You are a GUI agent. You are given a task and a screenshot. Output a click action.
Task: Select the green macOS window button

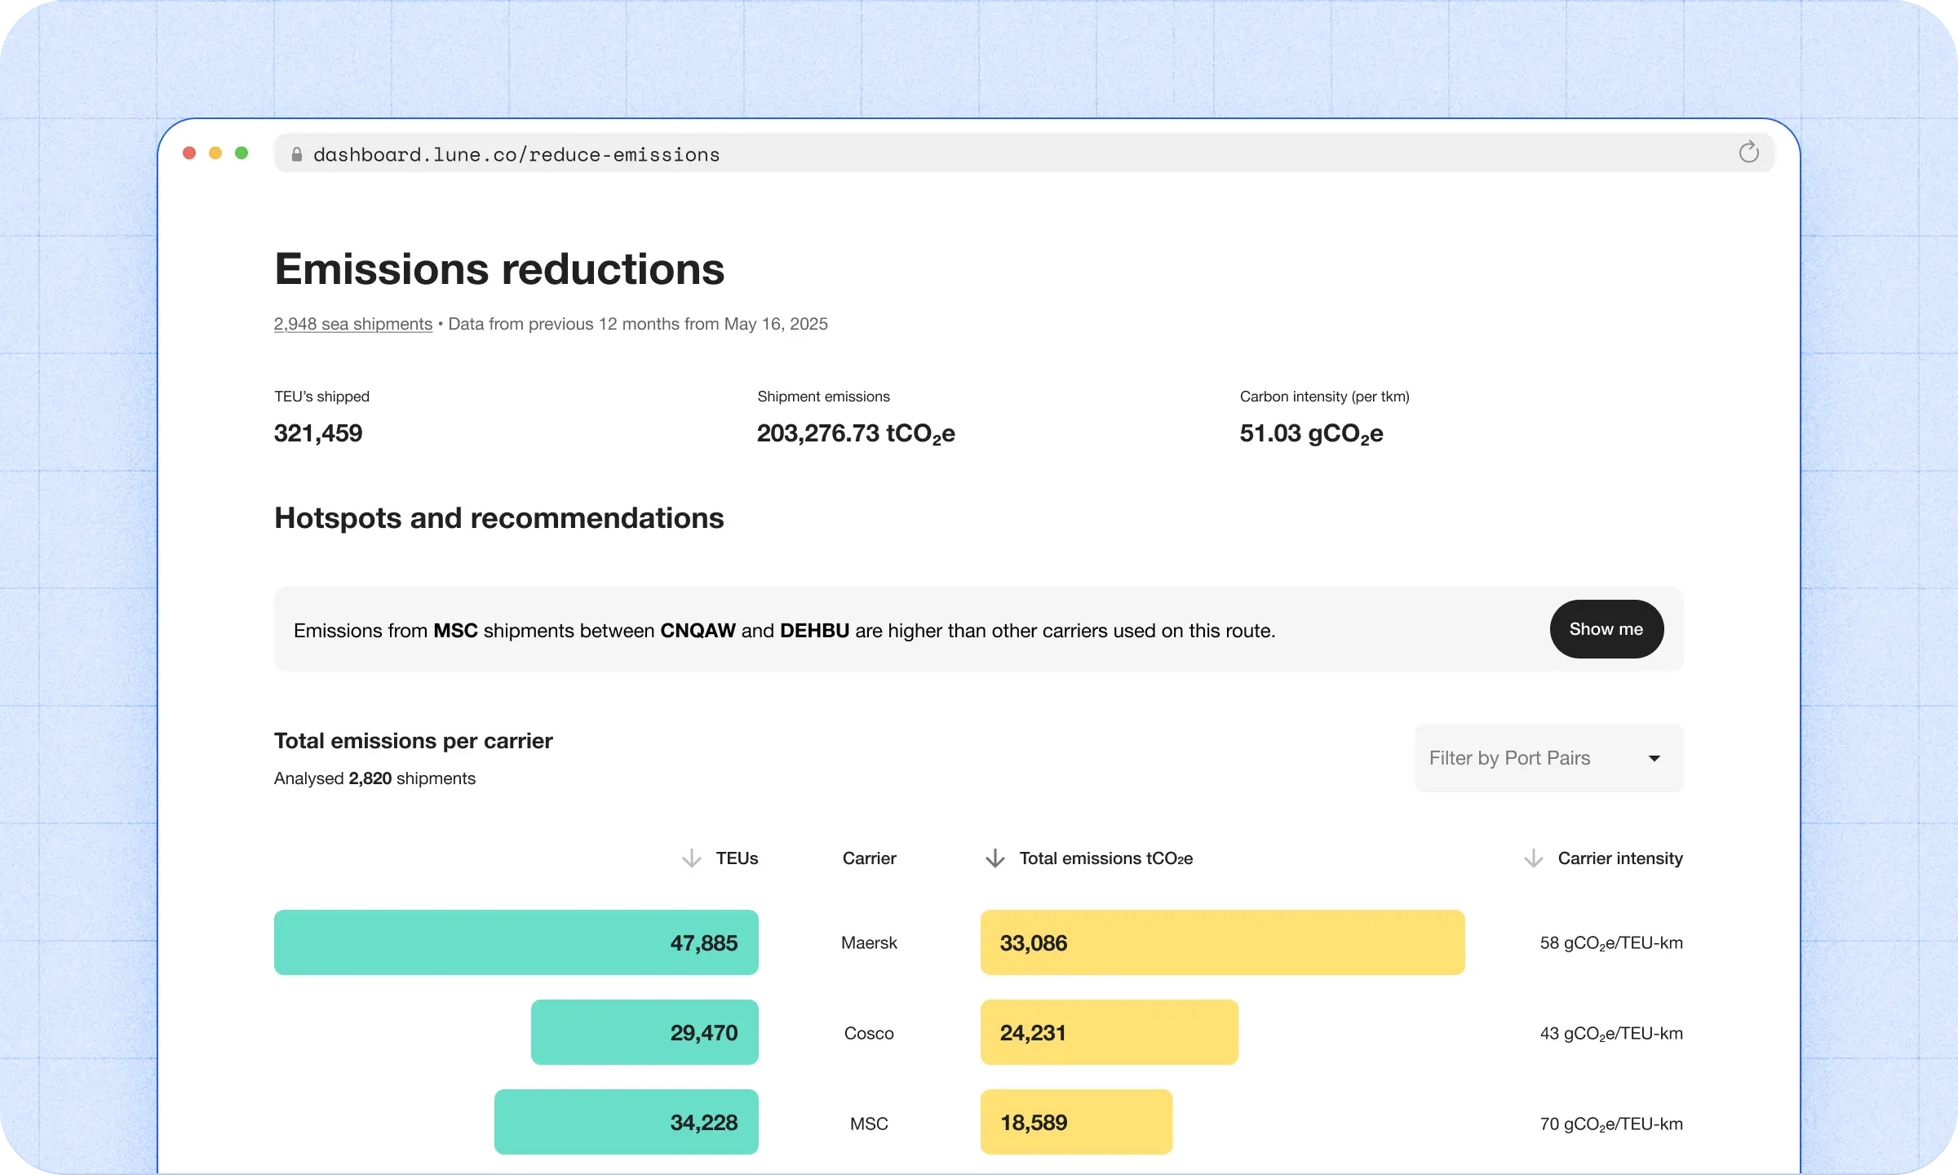pos(242,153)
